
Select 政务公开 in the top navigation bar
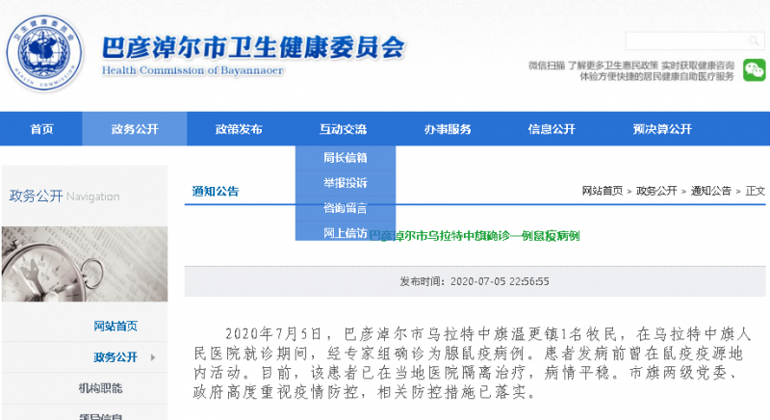click(x=135, y=129)
